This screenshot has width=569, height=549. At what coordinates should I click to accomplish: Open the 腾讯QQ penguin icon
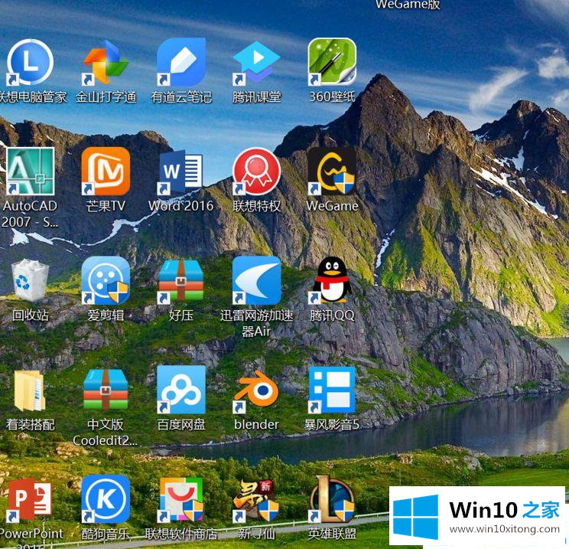332,280
